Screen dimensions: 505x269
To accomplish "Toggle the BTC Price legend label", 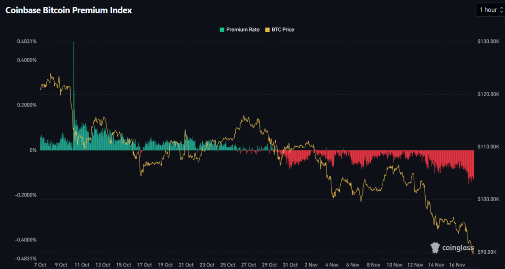I will 283,30.
